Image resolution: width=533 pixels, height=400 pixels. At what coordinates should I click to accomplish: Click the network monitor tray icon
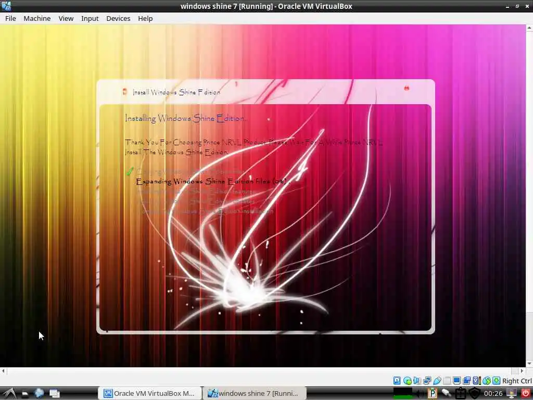pos(511,394)
